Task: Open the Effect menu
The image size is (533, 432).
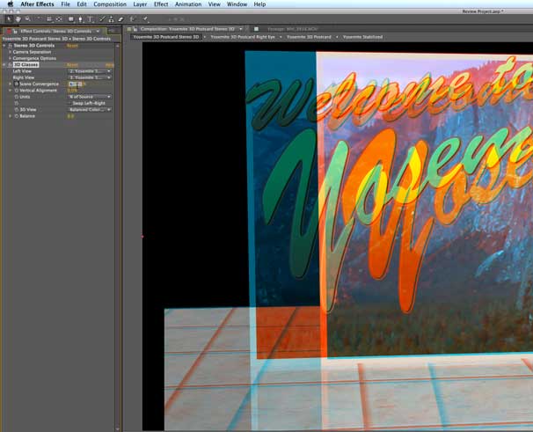Action: tap(161, 4)
